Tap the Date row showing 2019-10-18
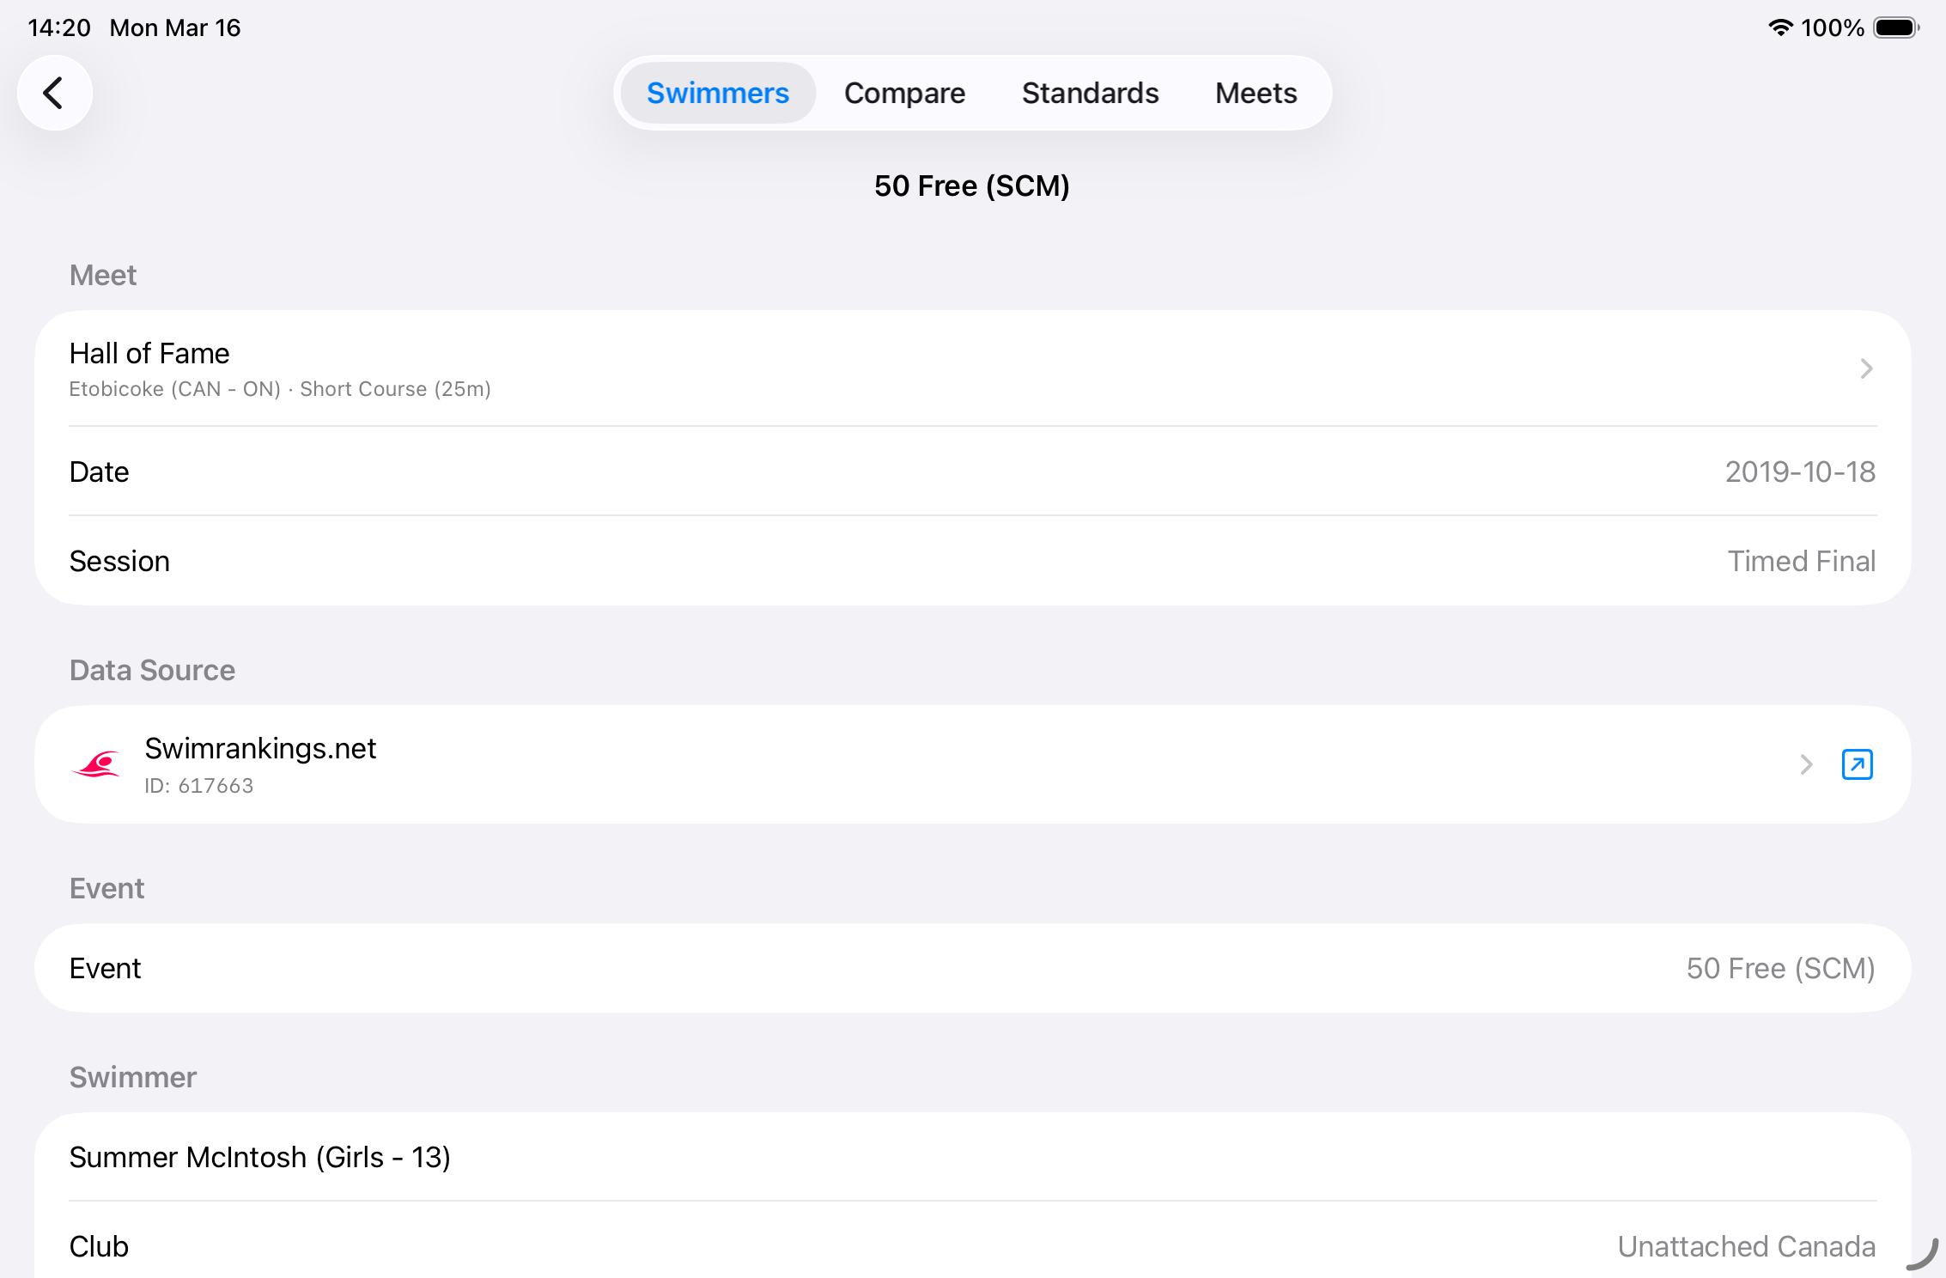1946x1278 pixels. [x=972, y=472]
